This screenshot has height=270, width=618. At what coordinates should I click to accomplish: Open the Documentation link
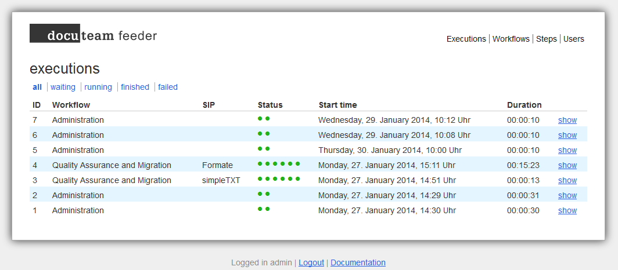[358, 262]
